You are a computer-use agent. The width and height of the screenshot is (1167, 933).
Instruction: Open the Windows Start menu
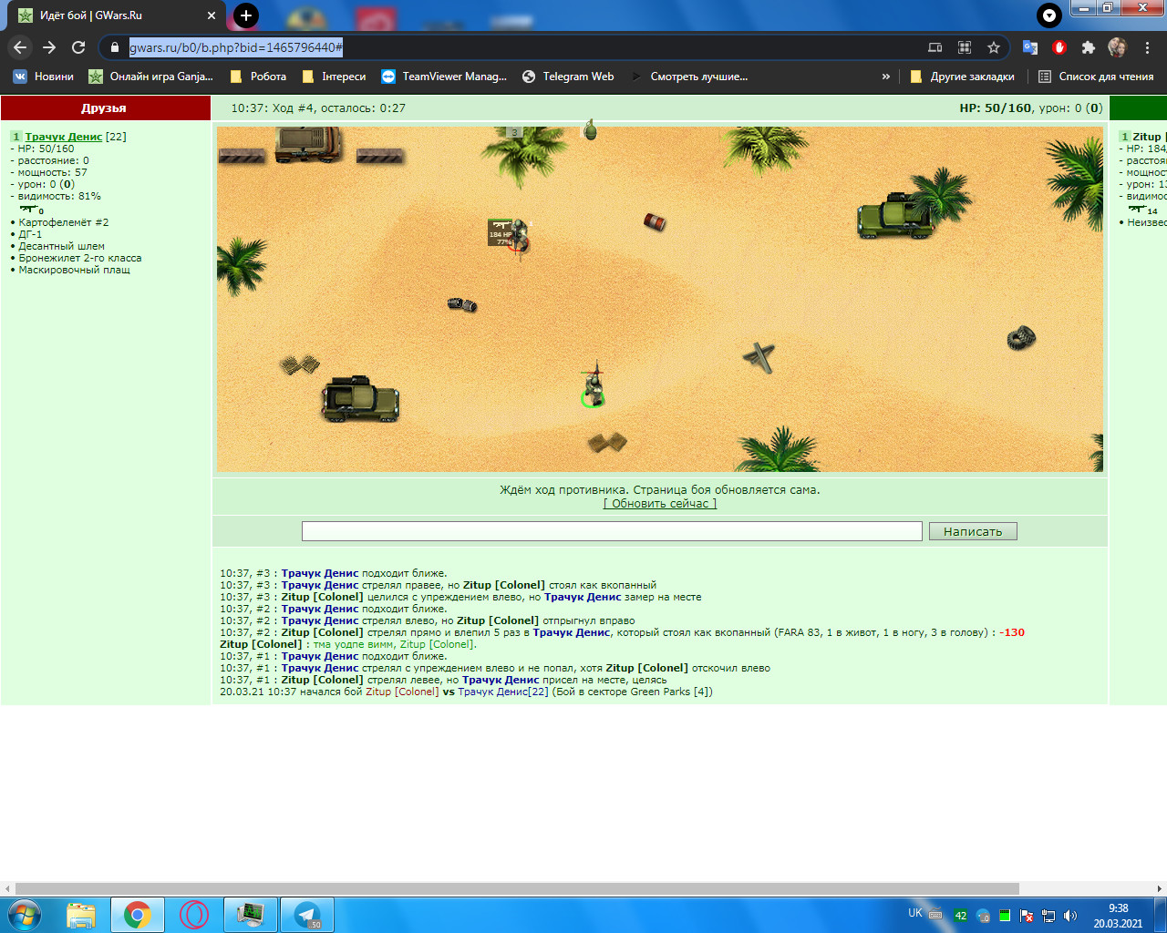point(24,915)
